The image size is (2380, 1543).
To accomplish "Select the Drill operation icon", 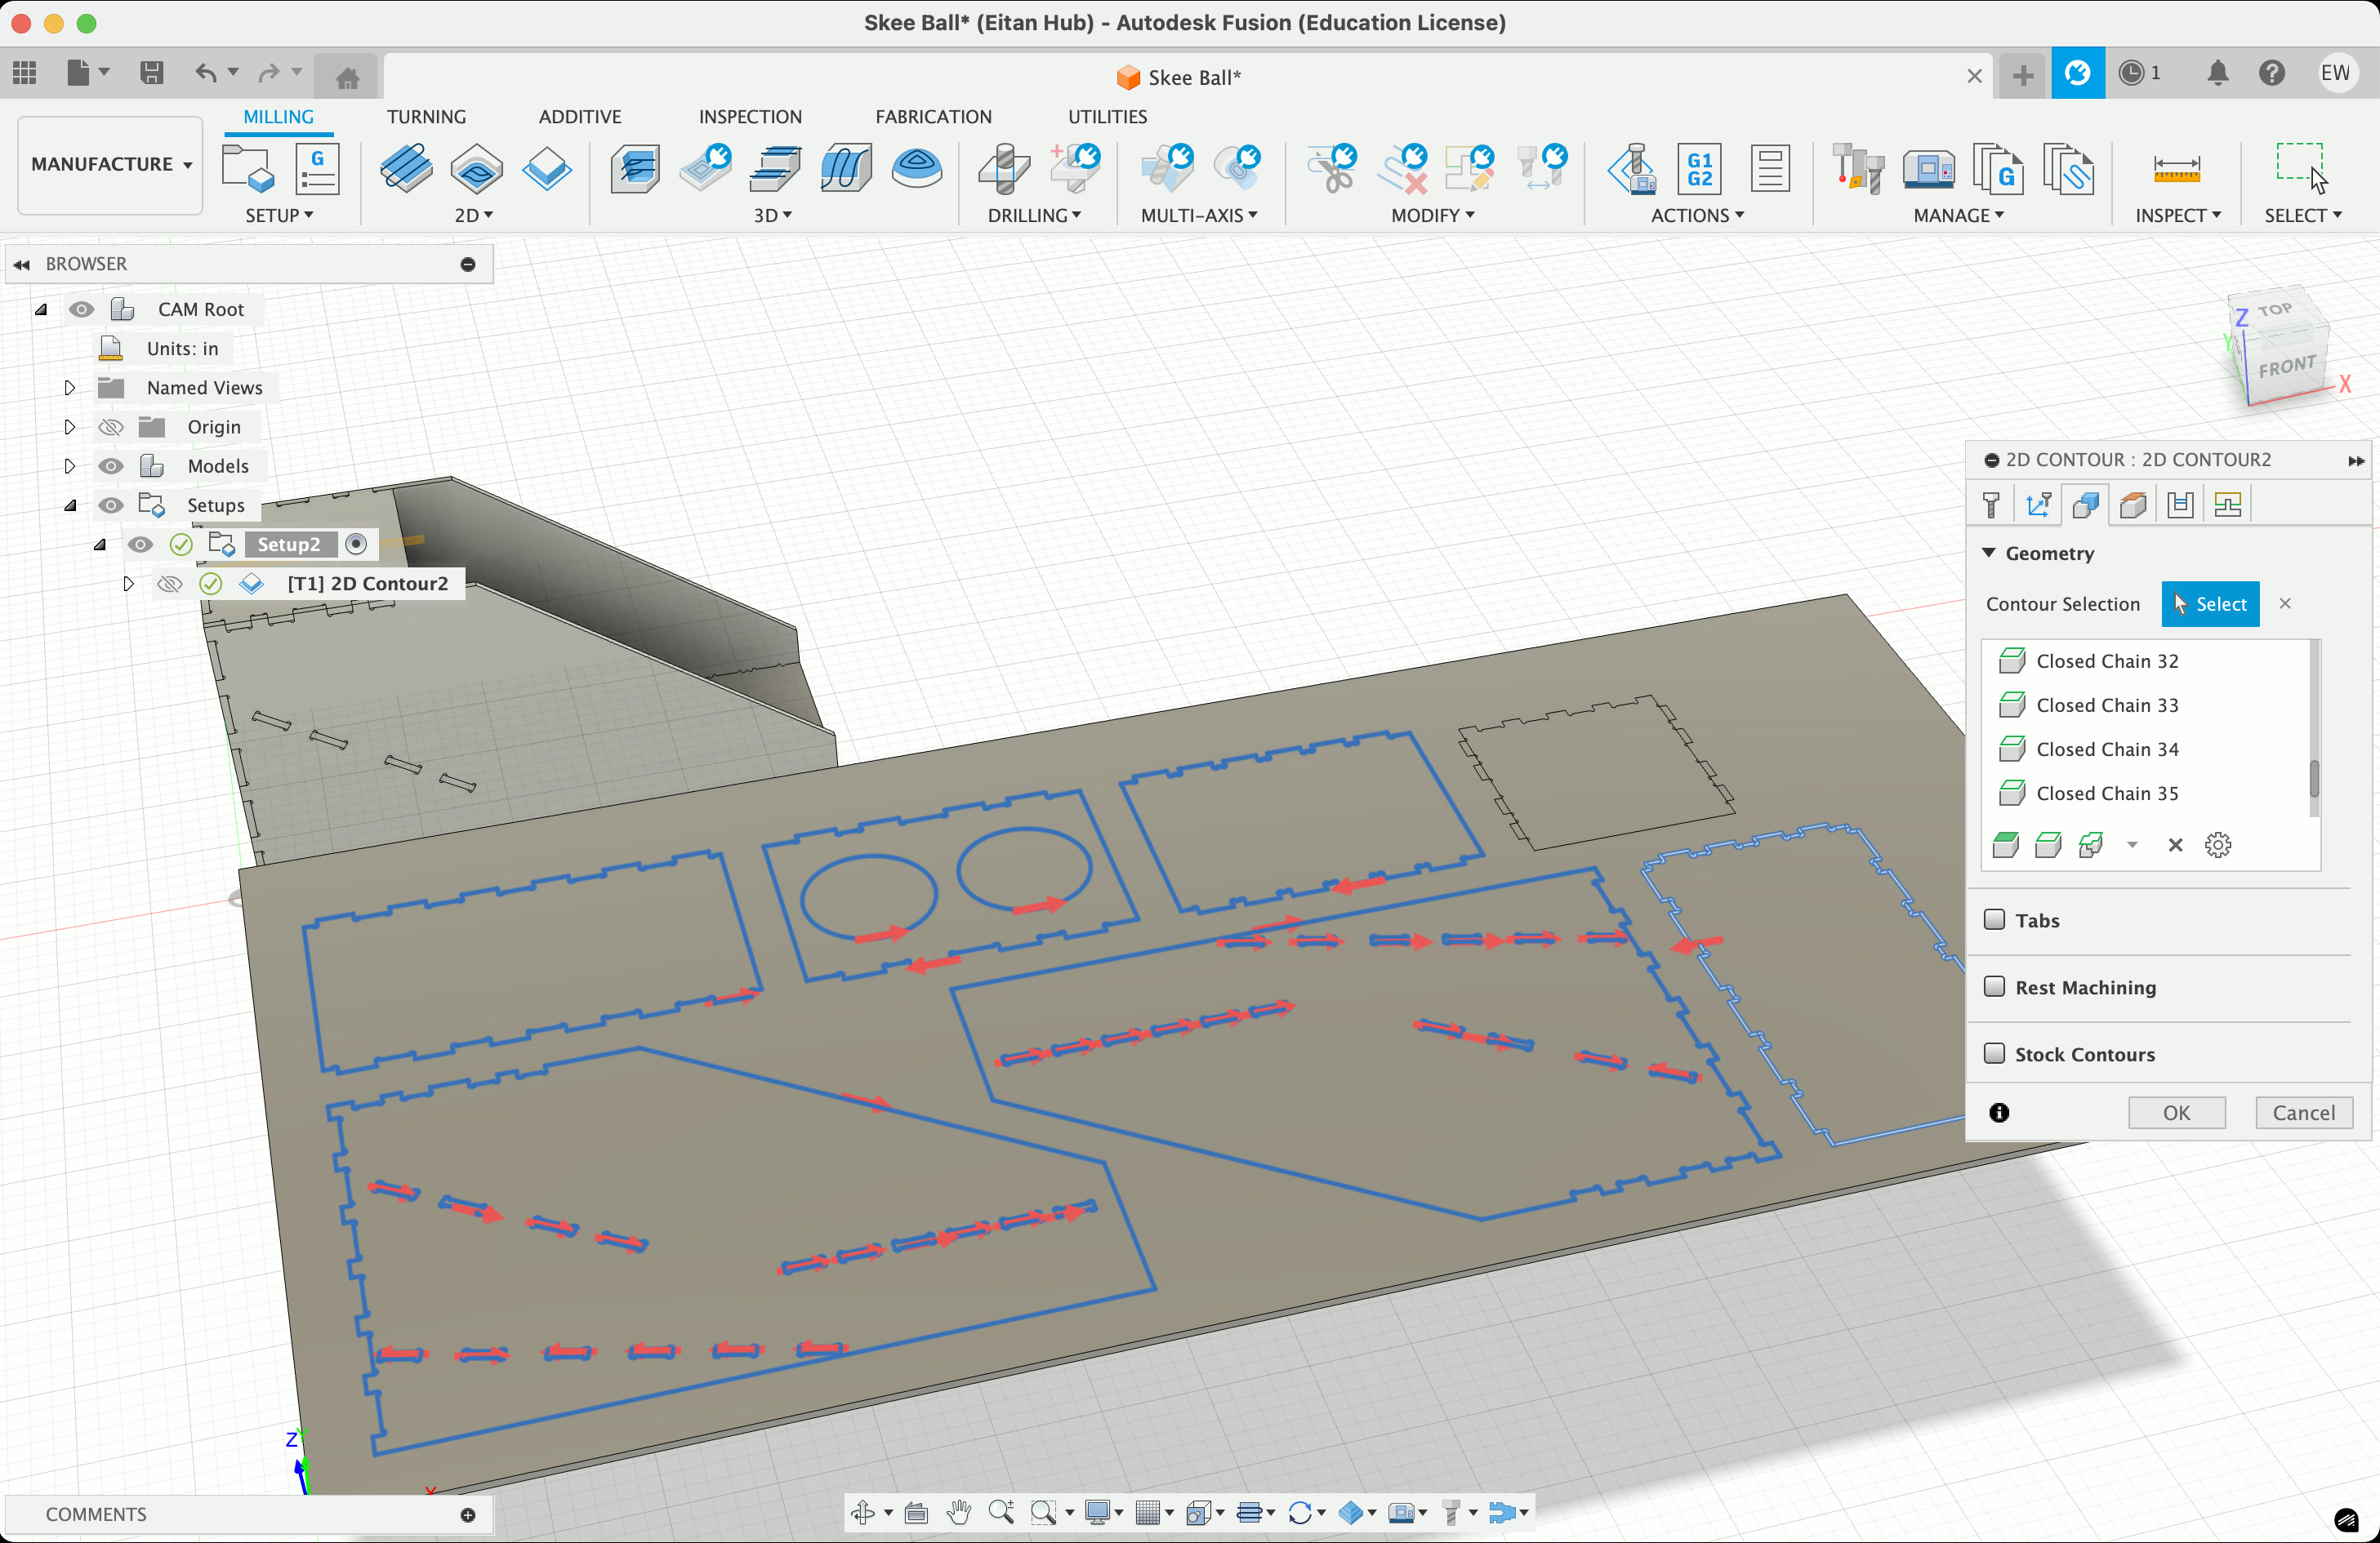I will [1004, 169].
